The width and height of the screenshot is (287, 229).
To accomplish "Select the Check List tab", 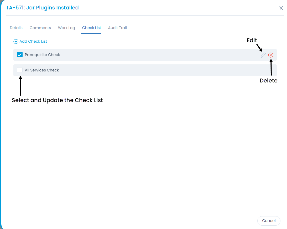I will 91,27.
